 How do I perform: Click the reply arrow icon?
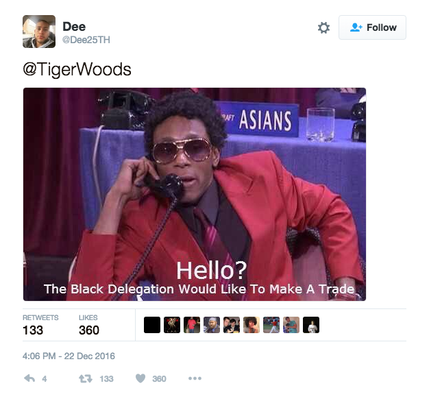[x=29, y=378]
